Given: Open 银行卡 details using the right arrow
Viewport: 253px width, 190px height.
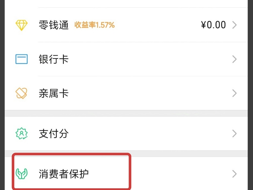Looking at the screenshot, I should click(234, 59).
